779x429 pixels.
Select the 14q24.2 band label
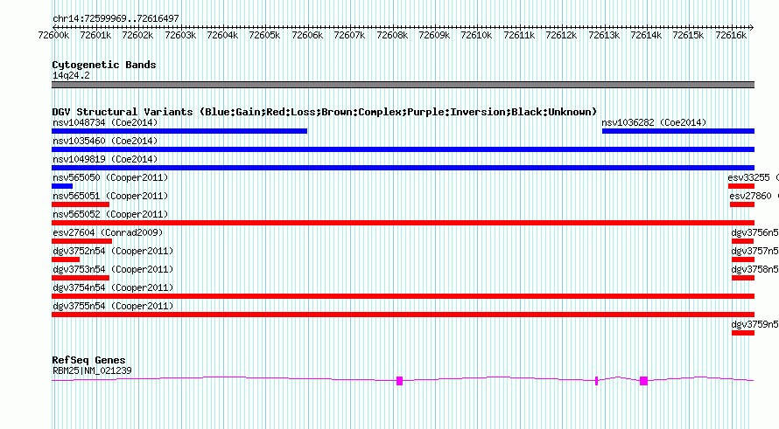[x=71, y=75]
